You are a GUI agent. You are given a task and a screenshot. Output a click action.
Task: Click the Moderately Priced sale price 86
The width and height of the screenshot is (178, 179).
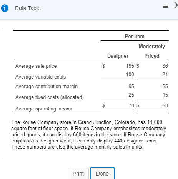tap(165, 66)
